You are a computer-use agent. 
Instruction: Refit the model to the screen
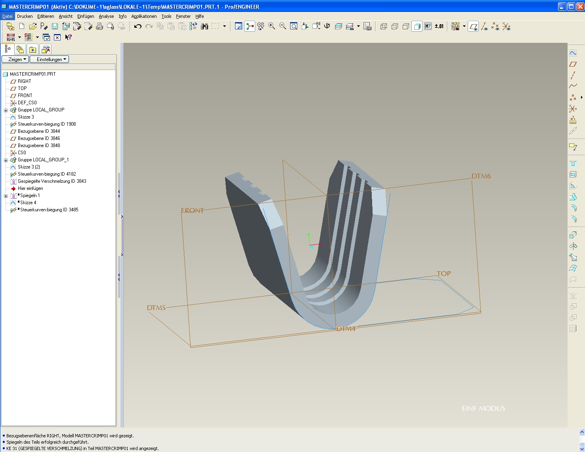[x=294, y=26]
